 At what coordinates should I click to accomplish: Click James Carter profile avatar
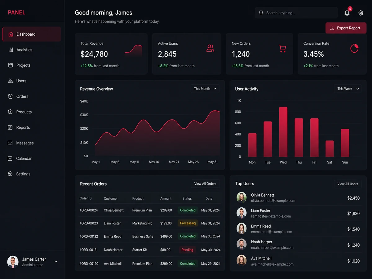point(13,262)
